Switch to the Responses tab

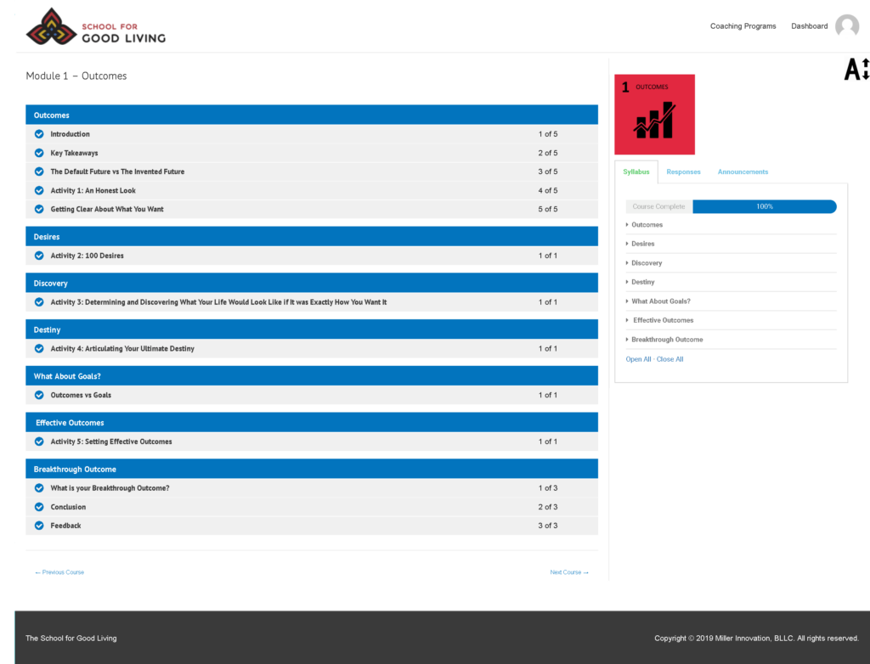click(683, 172)
